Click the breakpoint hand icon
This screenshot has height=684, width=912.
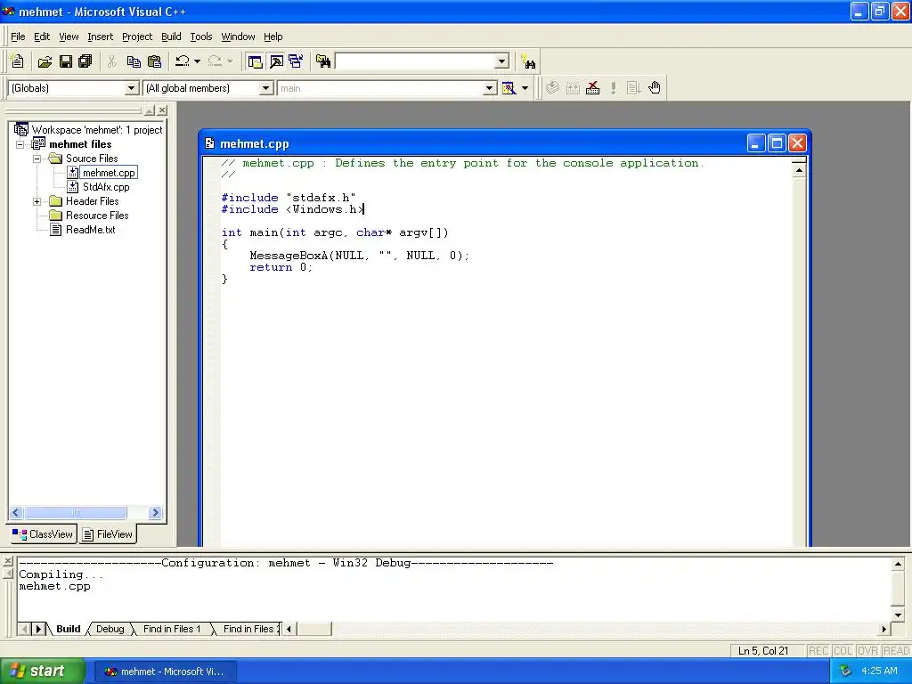coord(655,88)
